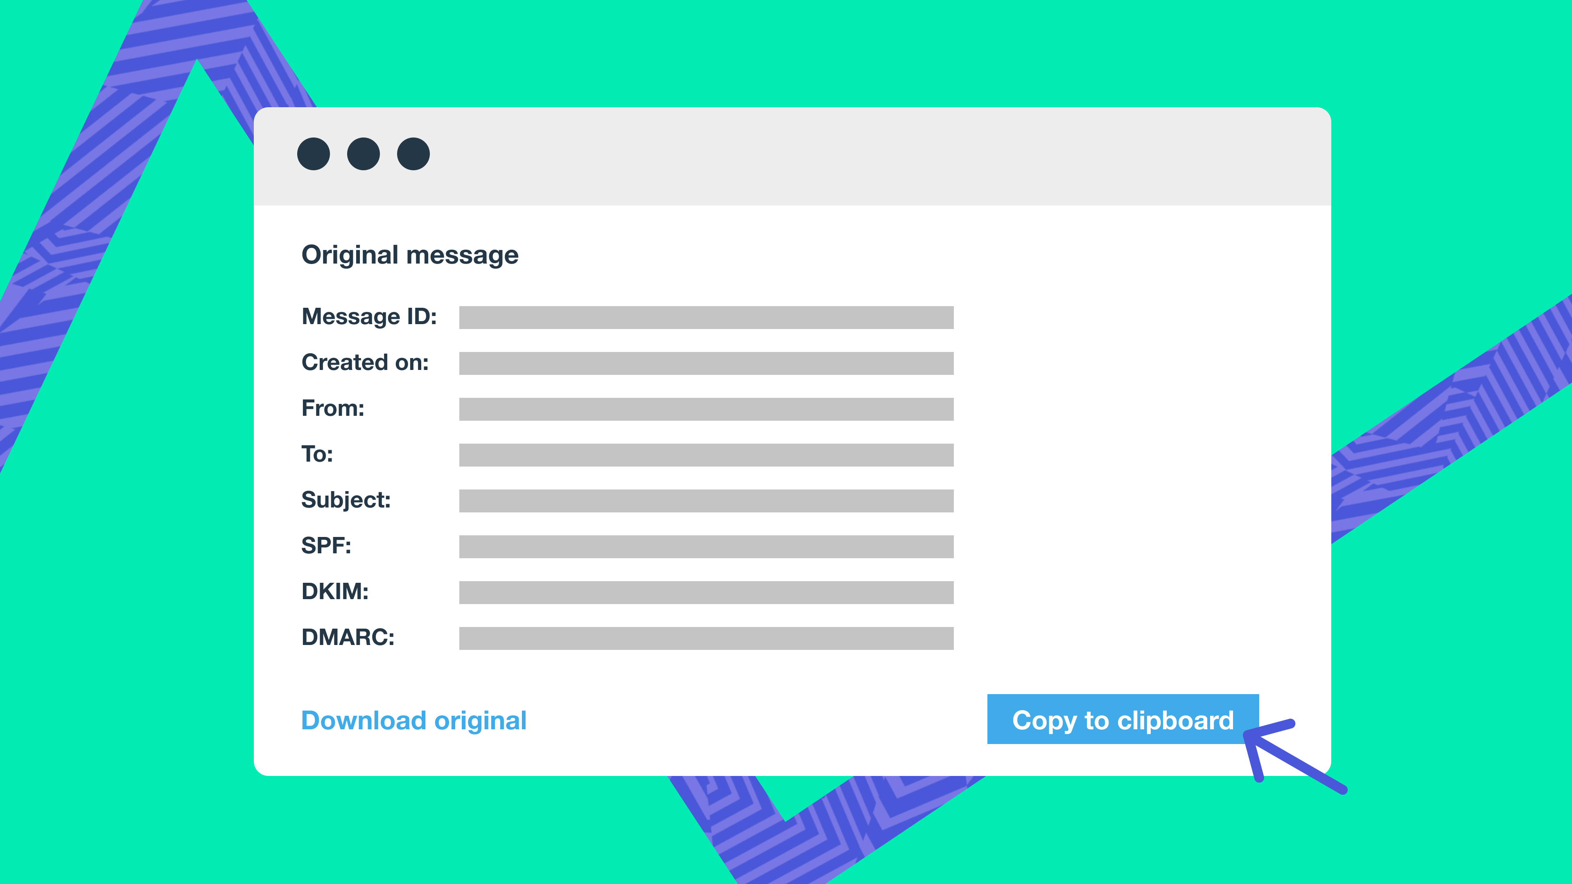Viewport: 1572px width, 884px height.
Task: Select the DMARC value bar
Action: (706, 638)
